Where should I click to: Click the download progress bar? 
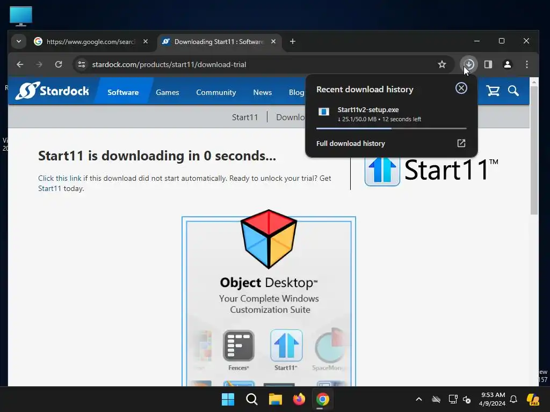(391, 129)
